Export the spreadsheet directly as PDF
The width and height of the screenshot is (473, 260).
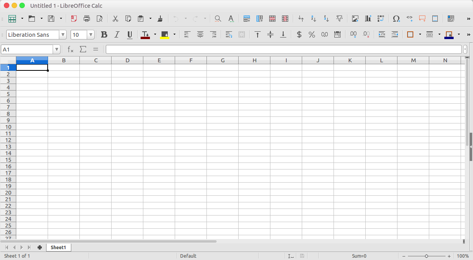74,18
